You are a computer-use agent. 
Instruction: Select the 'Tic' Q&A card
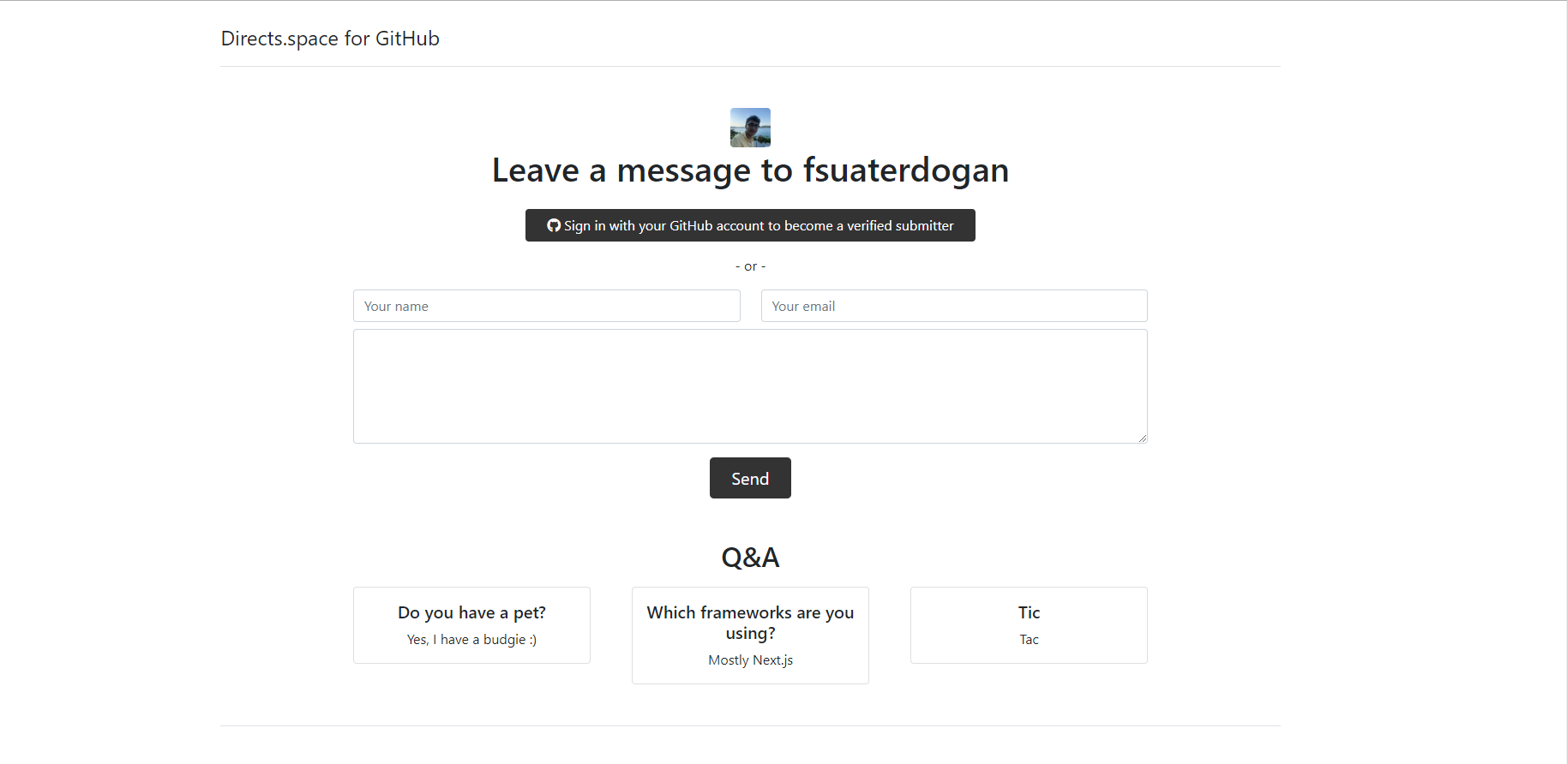pyautogui.click(x=1029, y=625)
